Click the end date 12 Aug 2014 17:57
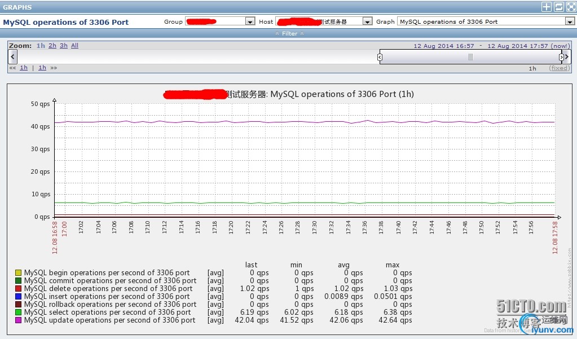This screenshot has width=577, height=339. click(518, 46)
